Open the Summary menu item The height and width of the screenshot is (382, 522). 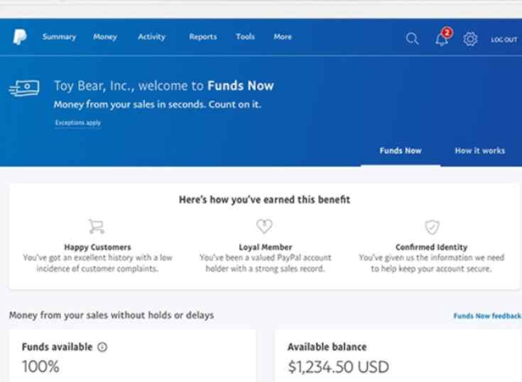[59, 37]
